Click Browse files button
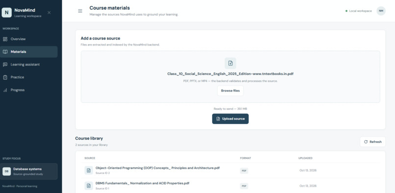Viewport: 395px width, 193px height. click(230, 91)
